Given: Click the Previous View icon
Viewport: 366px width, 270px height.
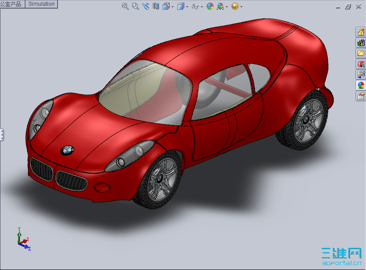Looking at the screenshot, I should click(x=146, y=7).
